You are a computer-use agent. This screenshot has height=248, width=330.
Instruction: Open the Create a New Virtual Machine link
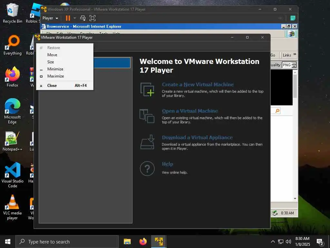pyautogui.click(x=198, y=84)
